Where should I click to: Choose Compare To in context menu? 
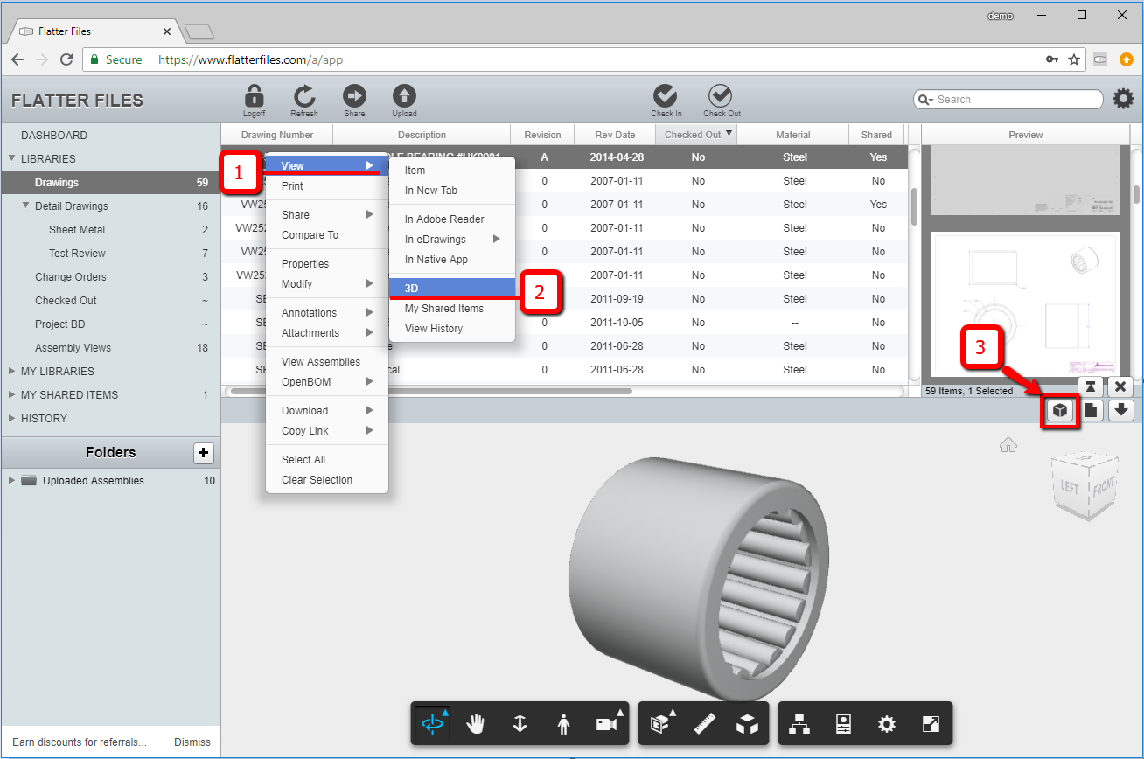point(327,234)
